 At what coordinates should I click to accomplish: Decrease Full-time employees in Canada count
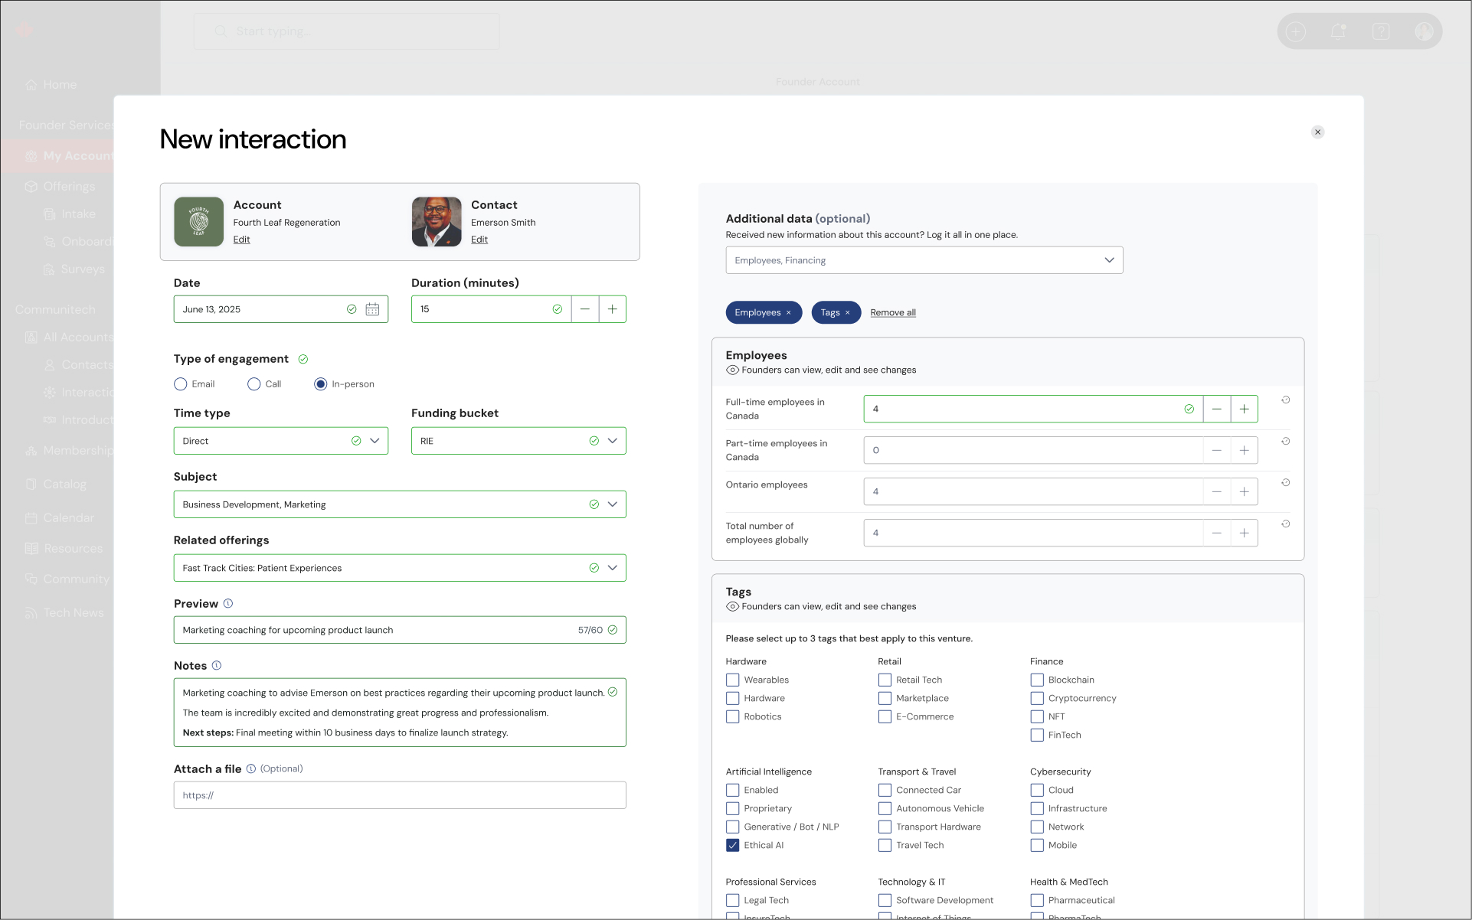pos(1216,409)
